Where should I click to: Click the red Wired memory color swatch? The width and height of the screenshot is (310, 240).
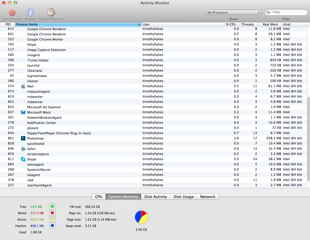click(x=52, y=213)
